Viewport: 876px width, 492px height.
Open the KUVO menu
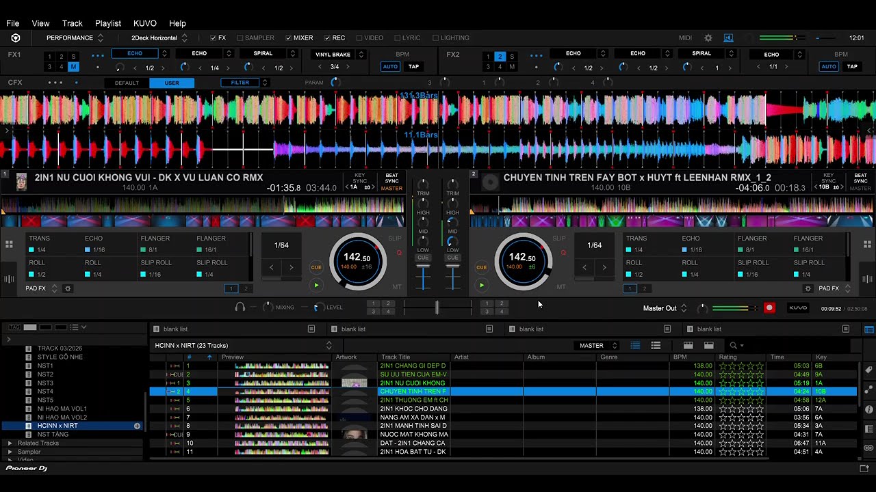(x=145, y=23)
